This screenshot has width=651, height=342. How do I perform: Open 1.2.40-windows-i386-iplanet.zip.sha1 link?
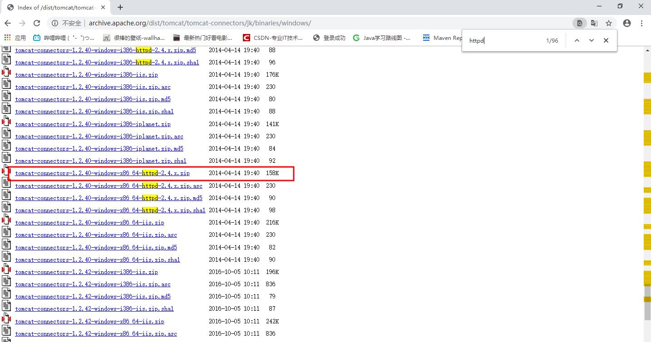101,161
